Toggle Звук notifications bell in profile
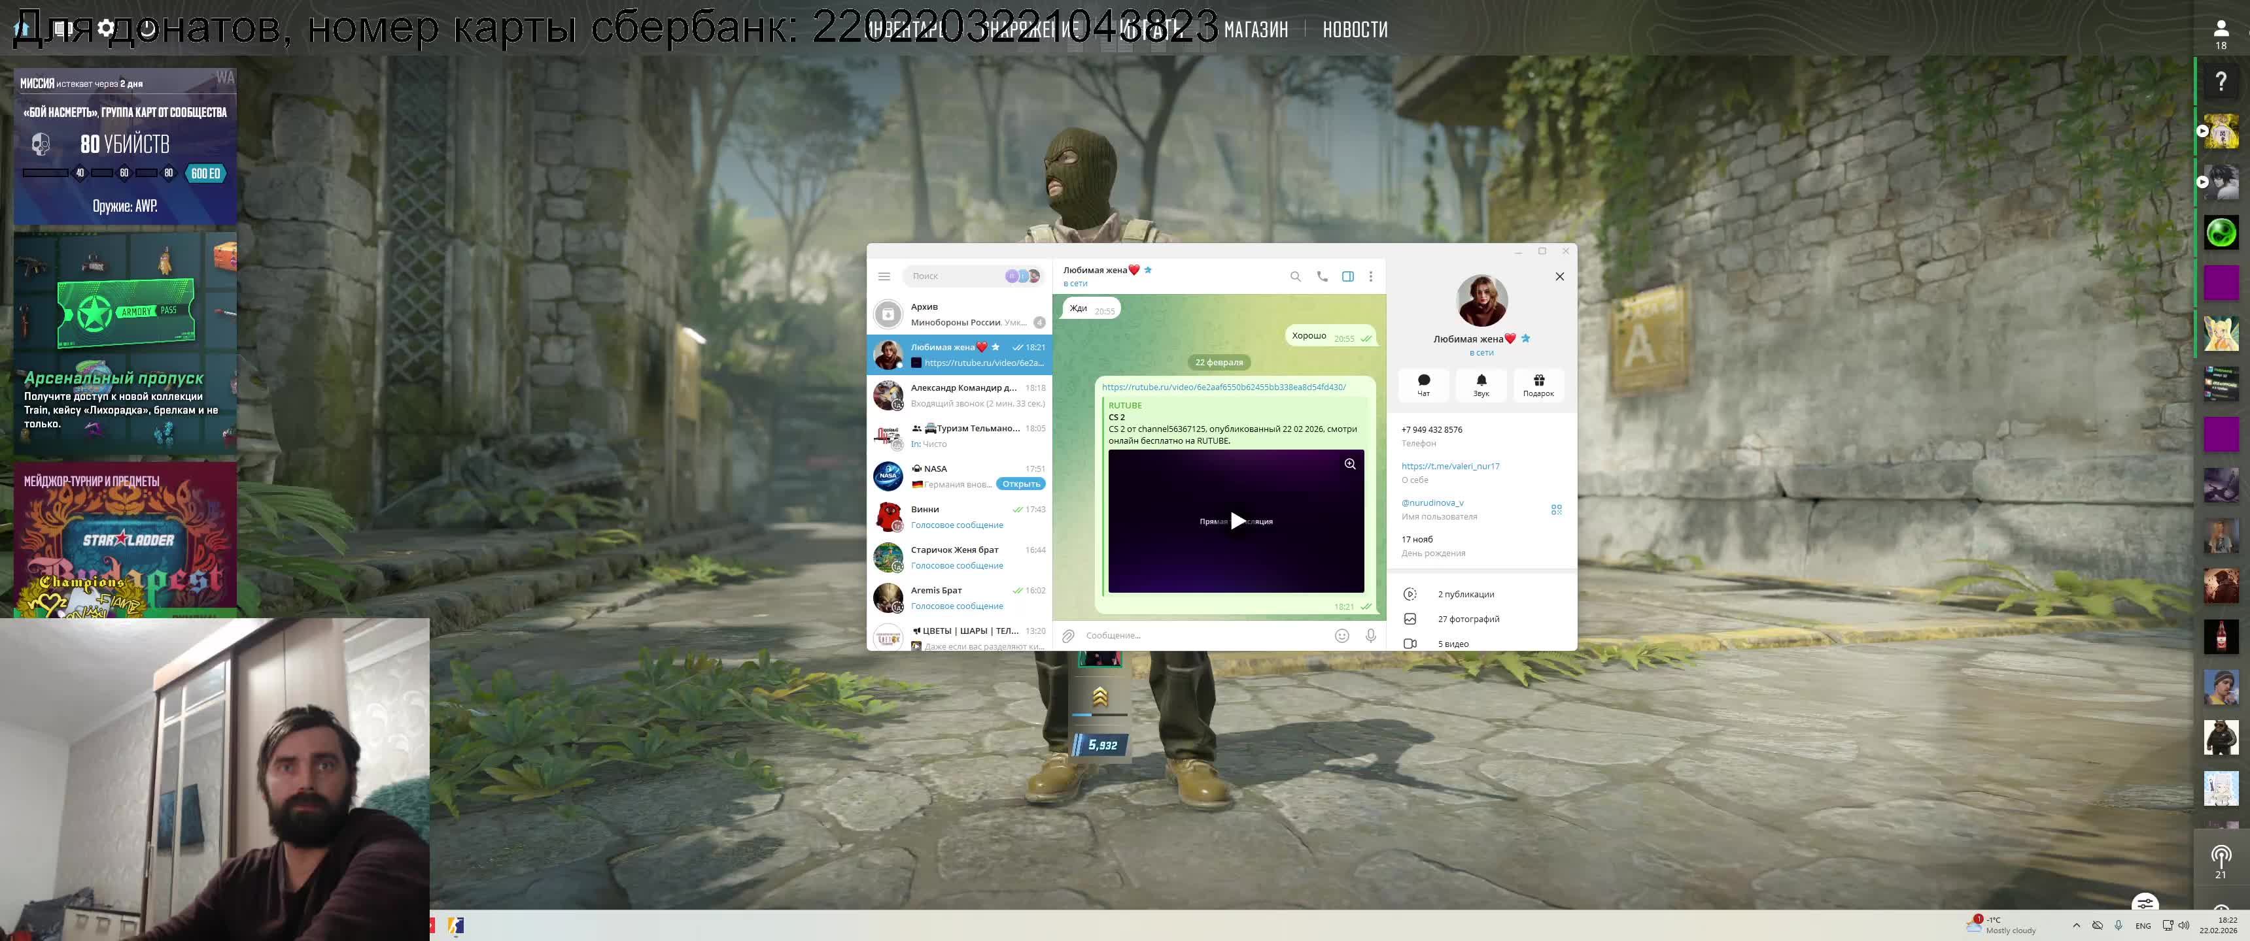This screenshot has width=2250, height=941. (1481, 385)
